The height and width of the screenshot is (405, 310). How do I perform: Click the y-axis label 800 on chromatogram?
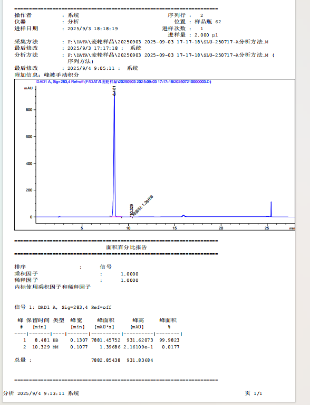pyautogui.click(x=29, y=110)
